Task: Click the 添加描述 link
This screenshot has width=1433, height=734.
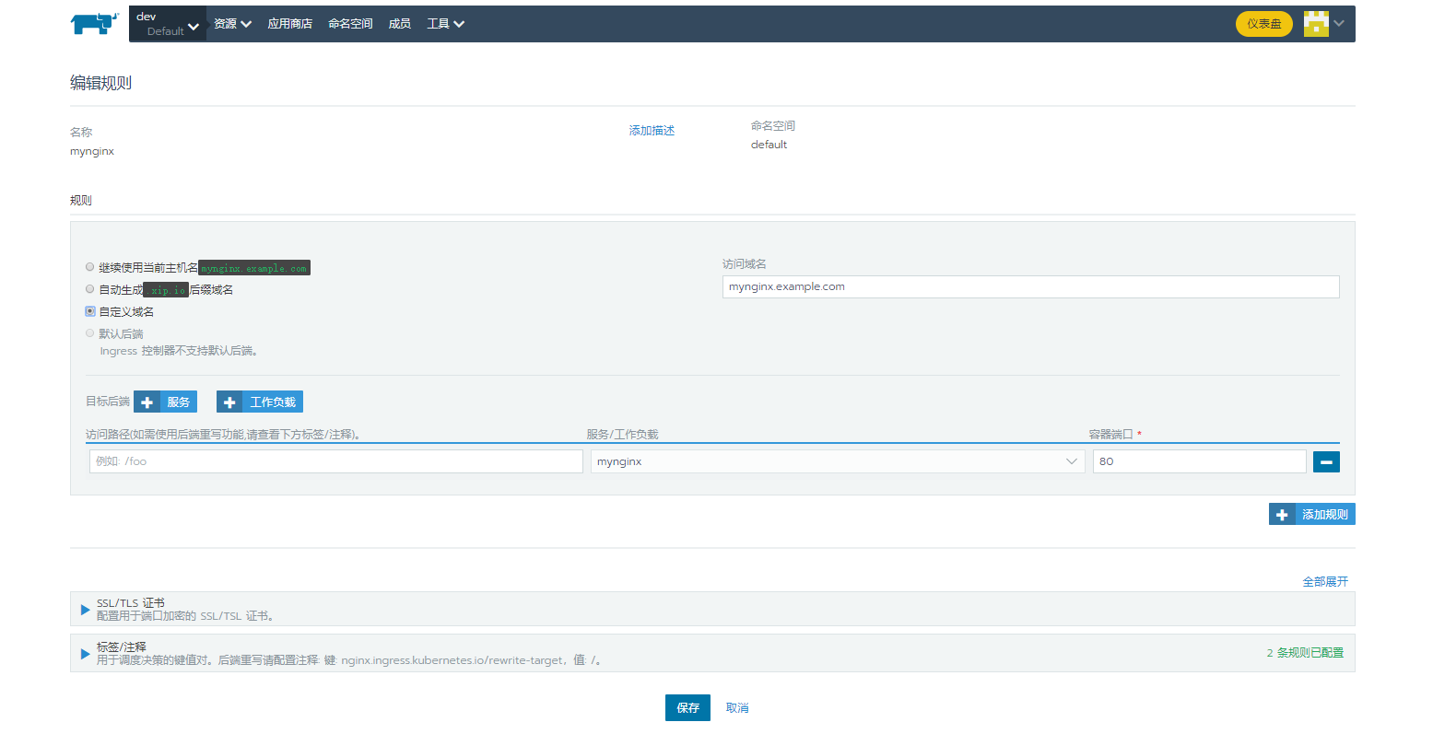Action: click(x=652, y=131)
